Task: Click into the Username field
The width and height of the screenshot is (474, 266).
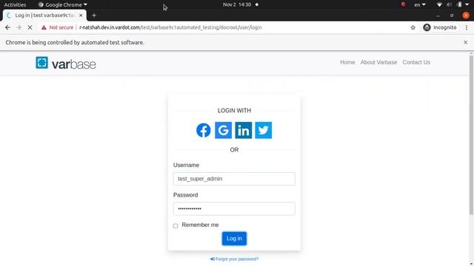Action: pos(234,179)
